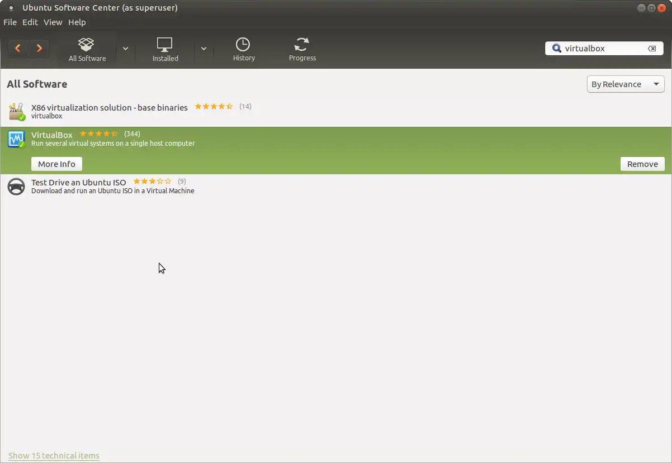Click the (344) review count
The width and height of the screenshot is (672, 463).
coord(132,134)
